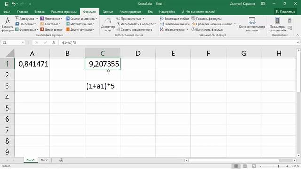This screenshot has height=169, width=301.
Task: Select sheet tab Лист1
Action: pos(31,160)
